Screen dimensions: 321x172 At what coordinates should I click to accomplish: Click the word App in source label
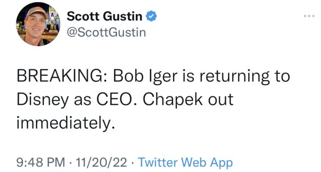221,163
